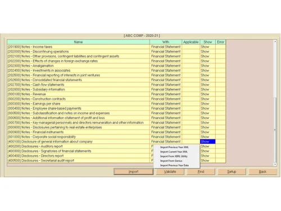Choose Import Previous Year XML menu entry

(174, 147)
